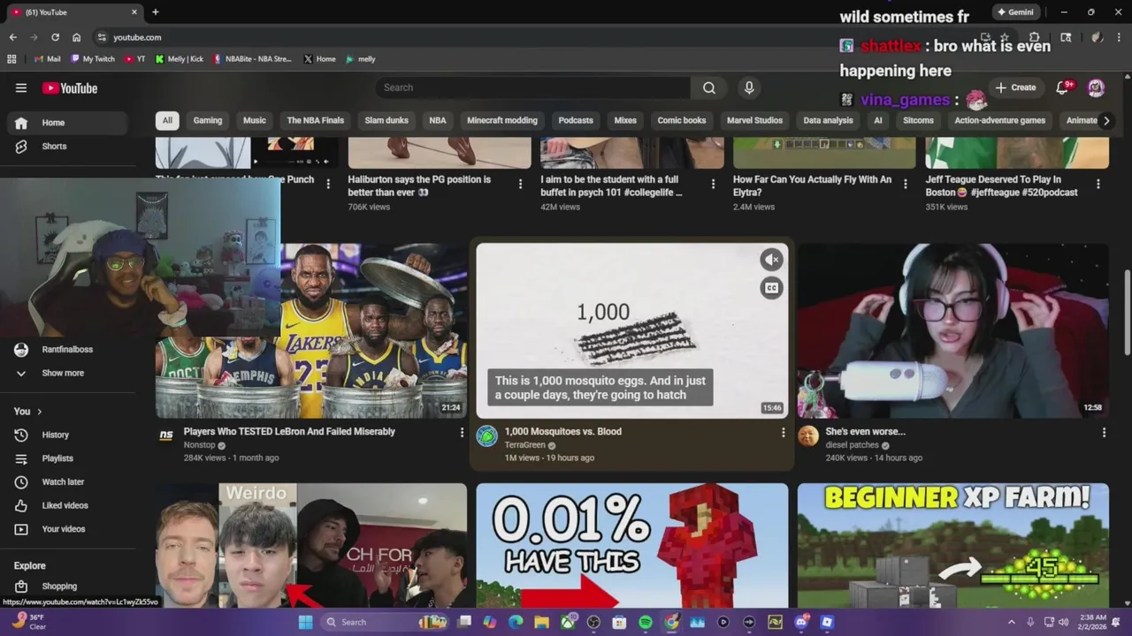Open options for psych 101 buffet short
The height and width of the screenshot is (636, 1132).
click(713, 185)
